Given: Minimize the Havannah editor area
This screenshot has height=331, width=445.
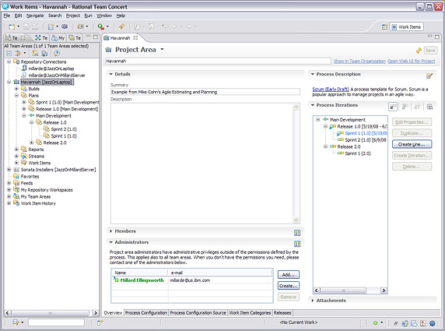Looking at the screenshot, I should pyautogui.click(x=430, y=36).
